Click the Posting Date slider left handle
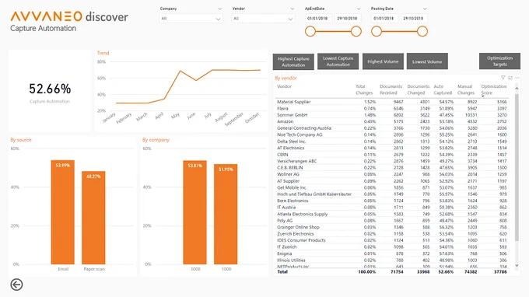 (x=377, y=31)
